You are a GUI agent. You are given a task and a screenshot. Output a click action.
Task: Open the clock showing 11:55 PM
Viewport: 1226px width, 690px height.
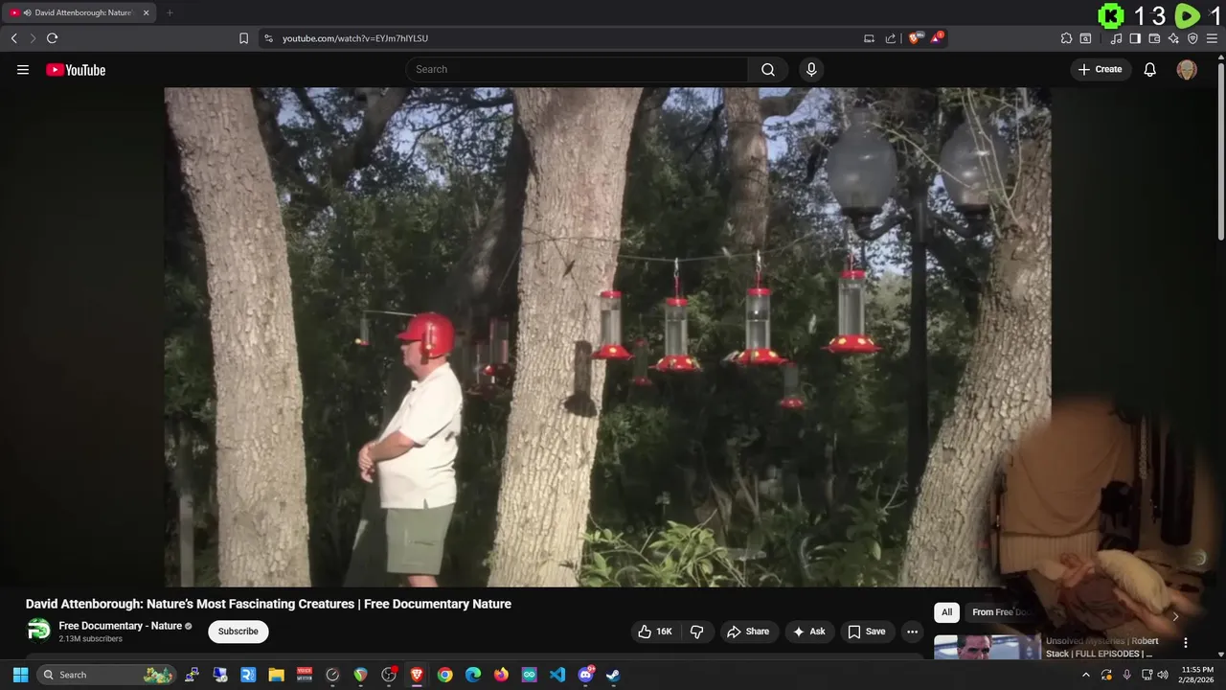(x=1197, y=675)
